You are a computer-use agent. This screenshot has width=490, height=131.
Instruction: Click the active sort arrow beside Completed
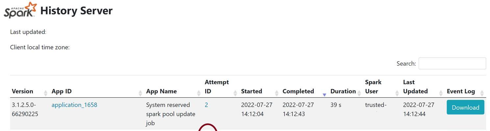pyautogui.click(x=324, y=95)
